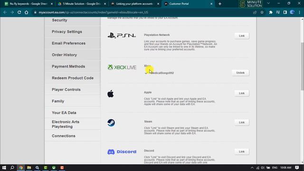
Task: Click the Apple logo
Action: click(111, 94)
